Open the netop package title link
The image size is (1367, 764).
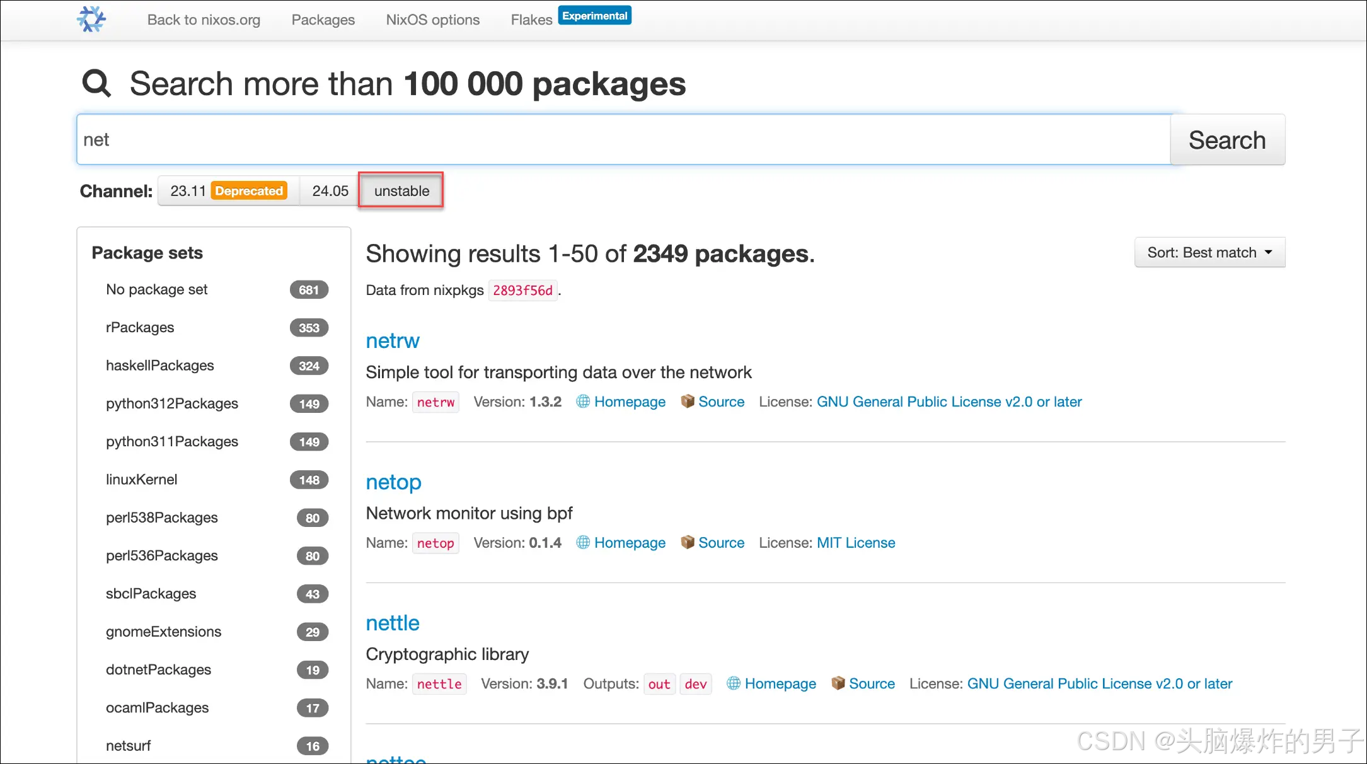[393, 482]
